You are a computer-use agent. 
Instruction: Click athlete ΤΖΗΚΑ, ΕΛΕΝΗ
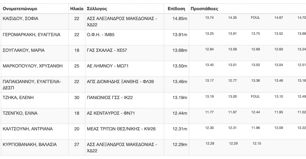[x=18, y=98]
